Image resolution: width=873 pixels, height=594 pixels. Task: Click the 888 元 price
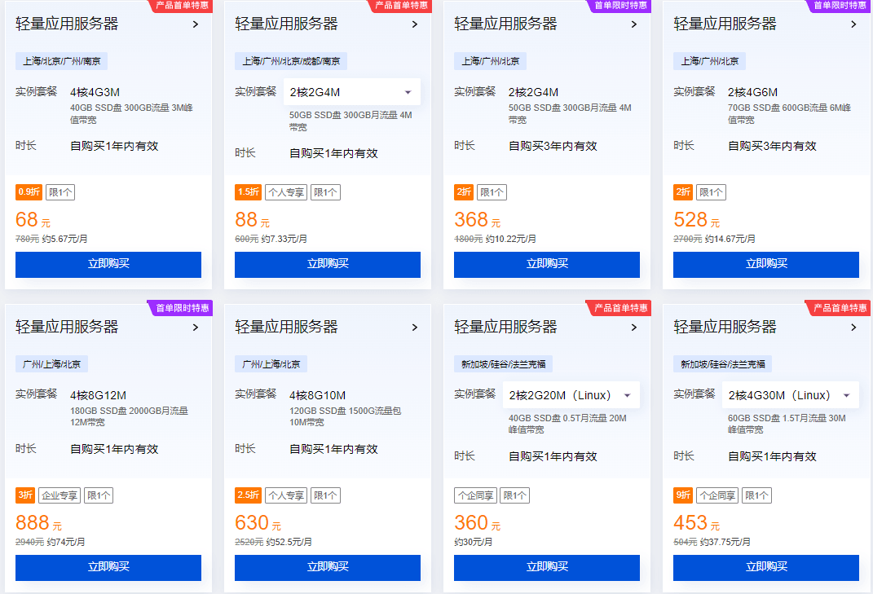click(38, 523)
